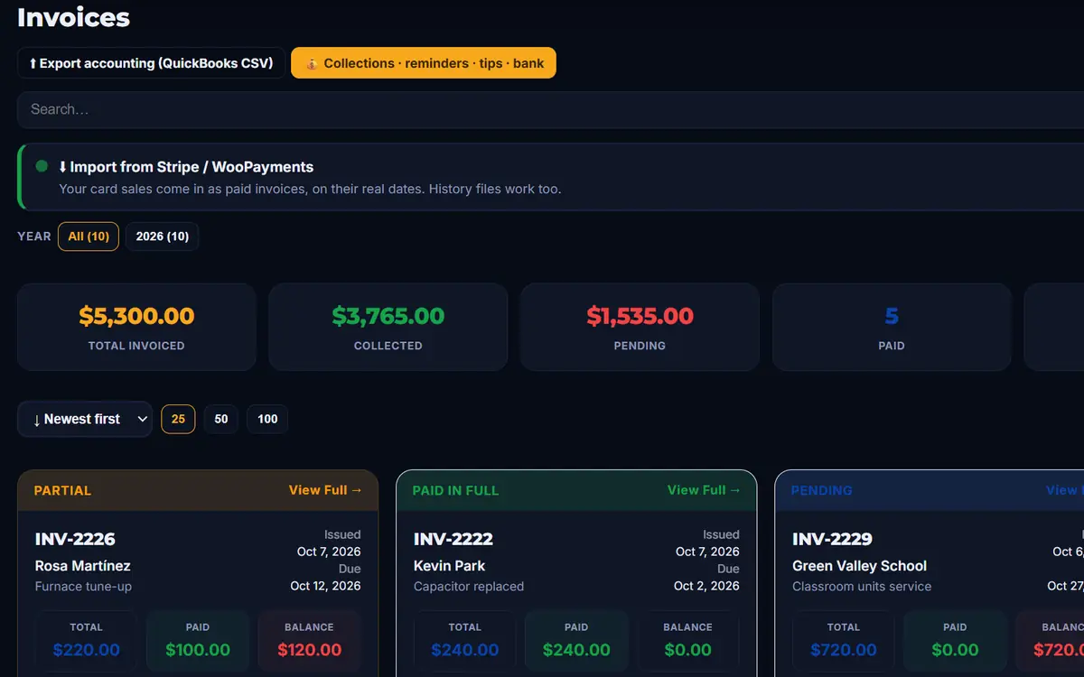
Task: Open Collections · reminders · tips · bank
Action: 424,63
